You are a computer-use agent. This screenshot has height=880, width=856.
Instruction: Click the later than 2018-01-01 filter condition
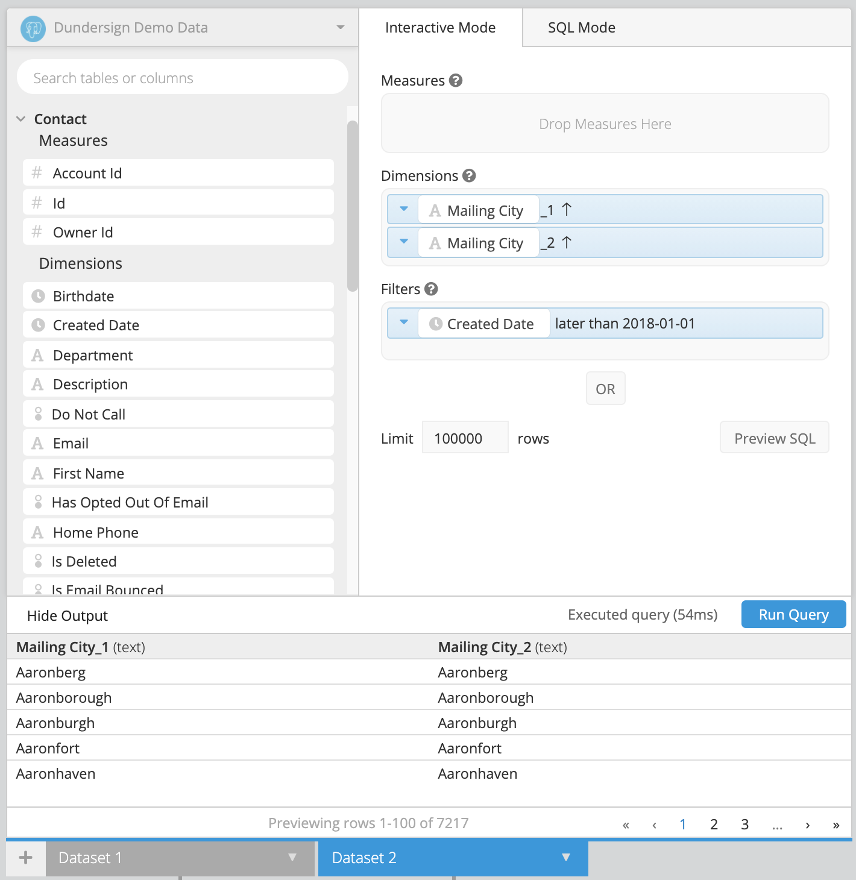pos(625,324)
